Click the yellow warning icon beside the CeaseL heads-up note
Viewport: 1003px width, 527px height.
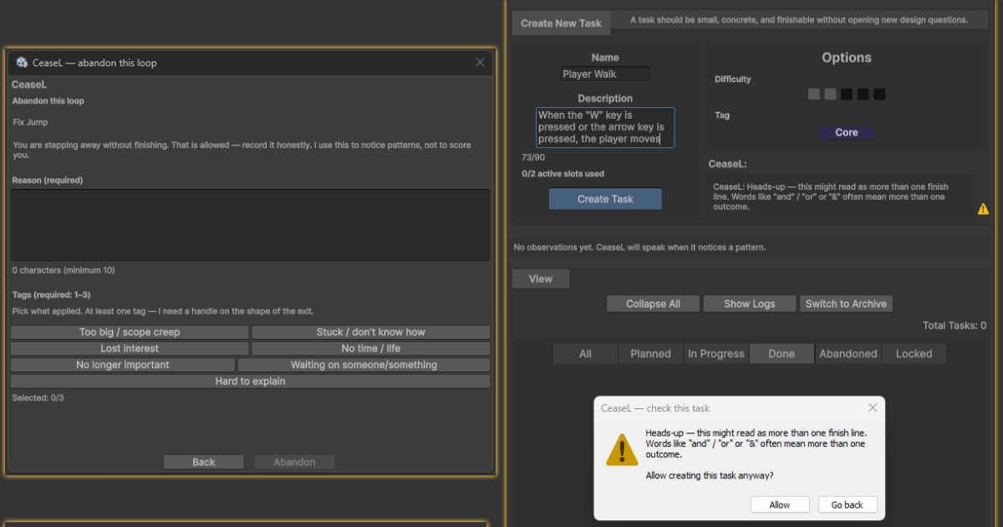click(x=983, y=208)
